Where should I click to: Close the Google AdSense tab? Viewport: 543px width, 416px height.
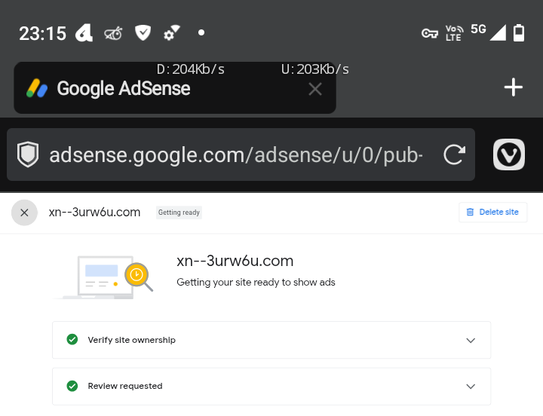pos(315,89)
